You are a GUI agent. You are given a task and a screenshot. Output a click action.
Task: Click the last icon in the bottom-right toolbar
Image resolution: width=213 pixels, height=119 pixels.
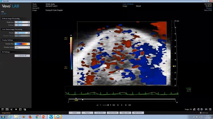(x=210, y=109)
